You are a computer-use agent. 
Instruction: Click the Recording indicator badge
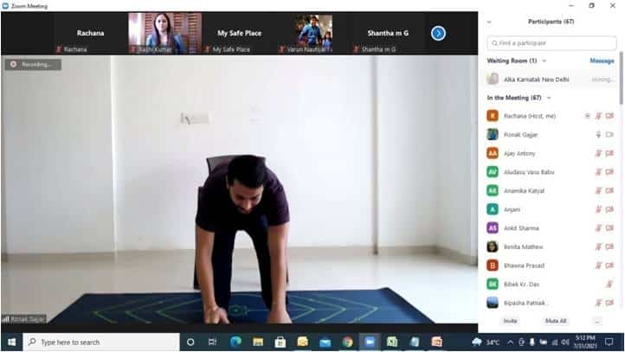(32, 64)
